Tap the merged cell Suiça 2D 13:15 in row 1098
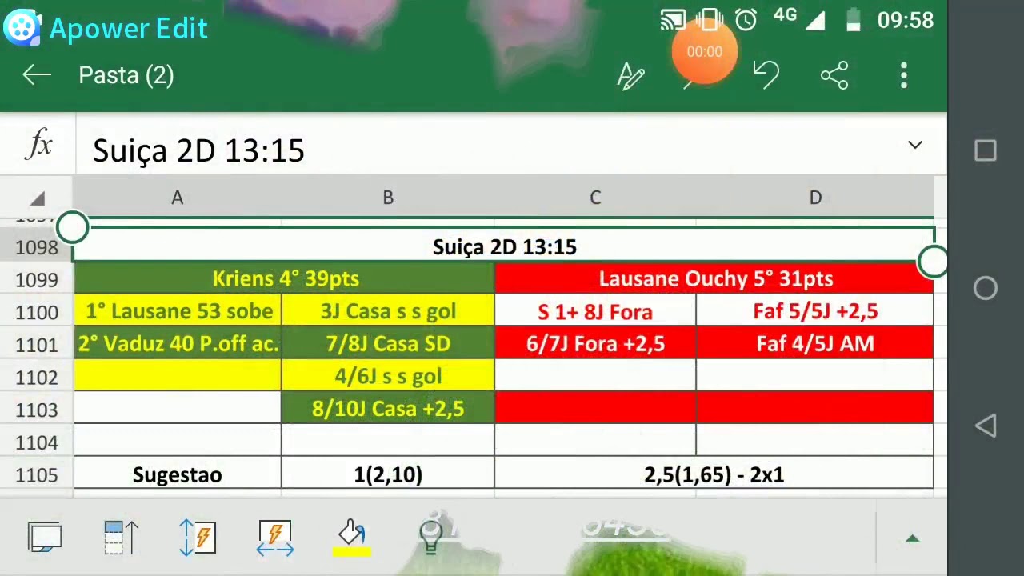Image resolution: width=1024 pixels, height=576 pixels. pos(504,246)
